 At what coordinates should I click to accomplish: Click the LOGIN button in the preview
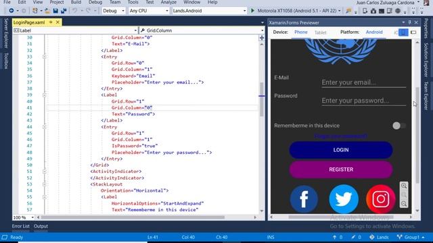tap(341, 150)
